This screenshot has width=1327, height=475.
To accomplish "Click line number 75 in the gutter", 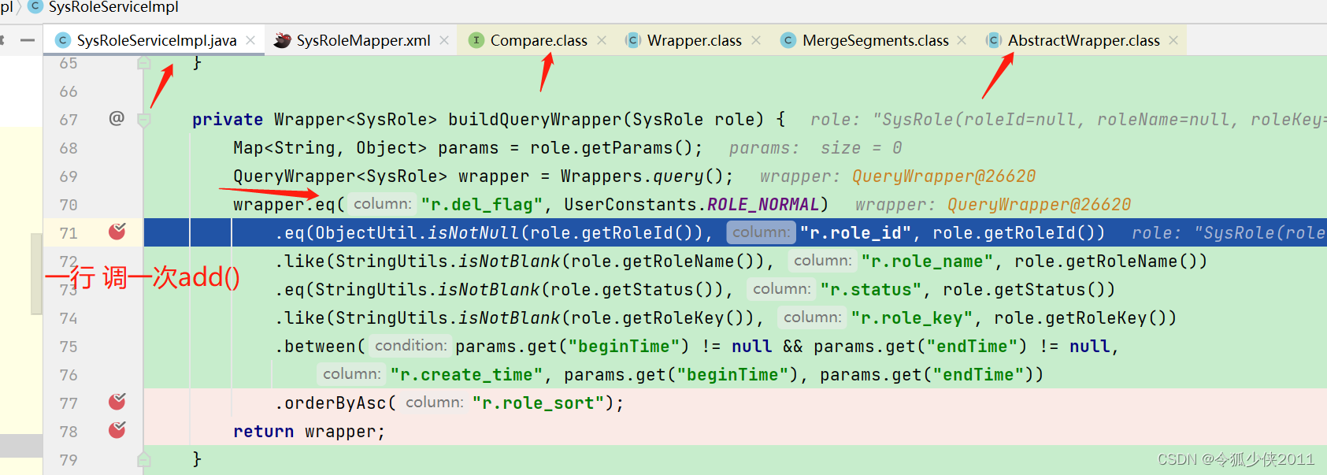I will 69,347.
